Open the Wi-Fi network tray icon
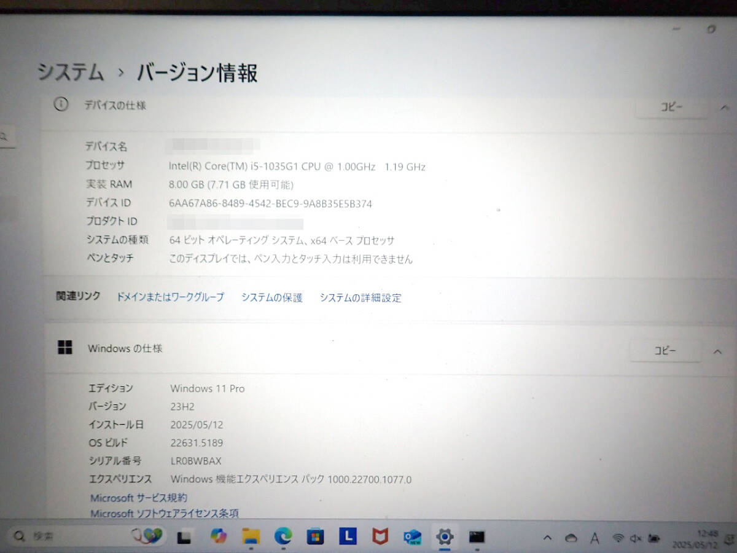Screen dimensions: 737x553 click(618, 538)
